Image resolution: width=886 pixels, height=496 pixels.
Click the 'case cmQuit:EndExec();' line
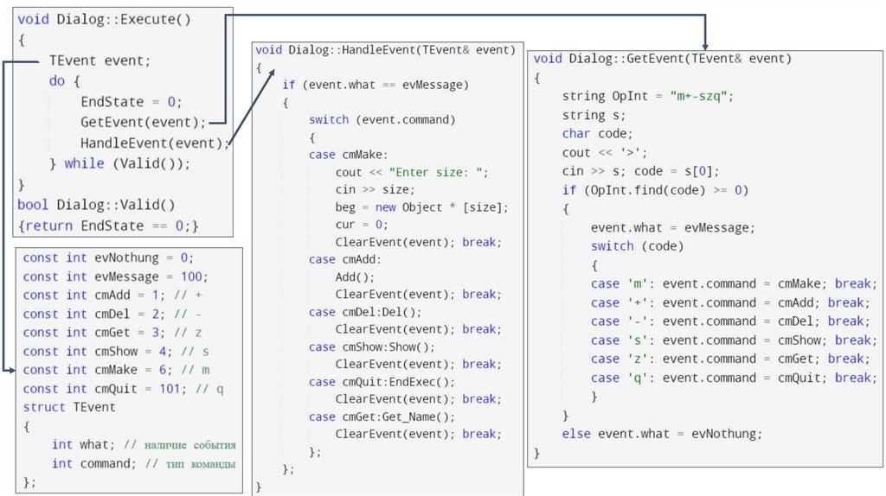pyautogui.click(x=382, y=382)
